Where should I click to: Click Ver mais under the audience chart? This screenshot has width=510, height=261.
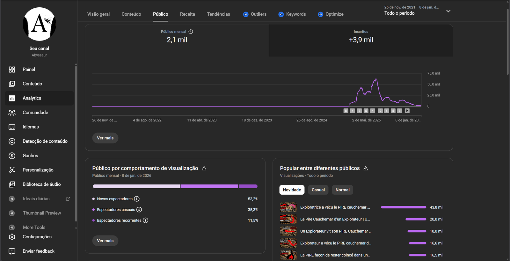point(105,138)
